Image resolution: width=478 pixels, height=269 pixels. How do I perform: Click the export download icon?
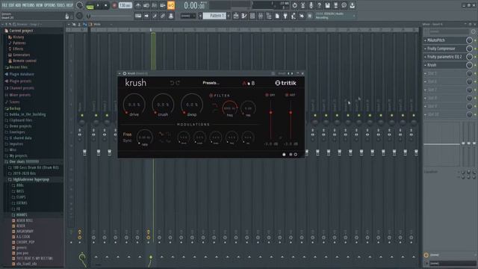coord(352,5)
